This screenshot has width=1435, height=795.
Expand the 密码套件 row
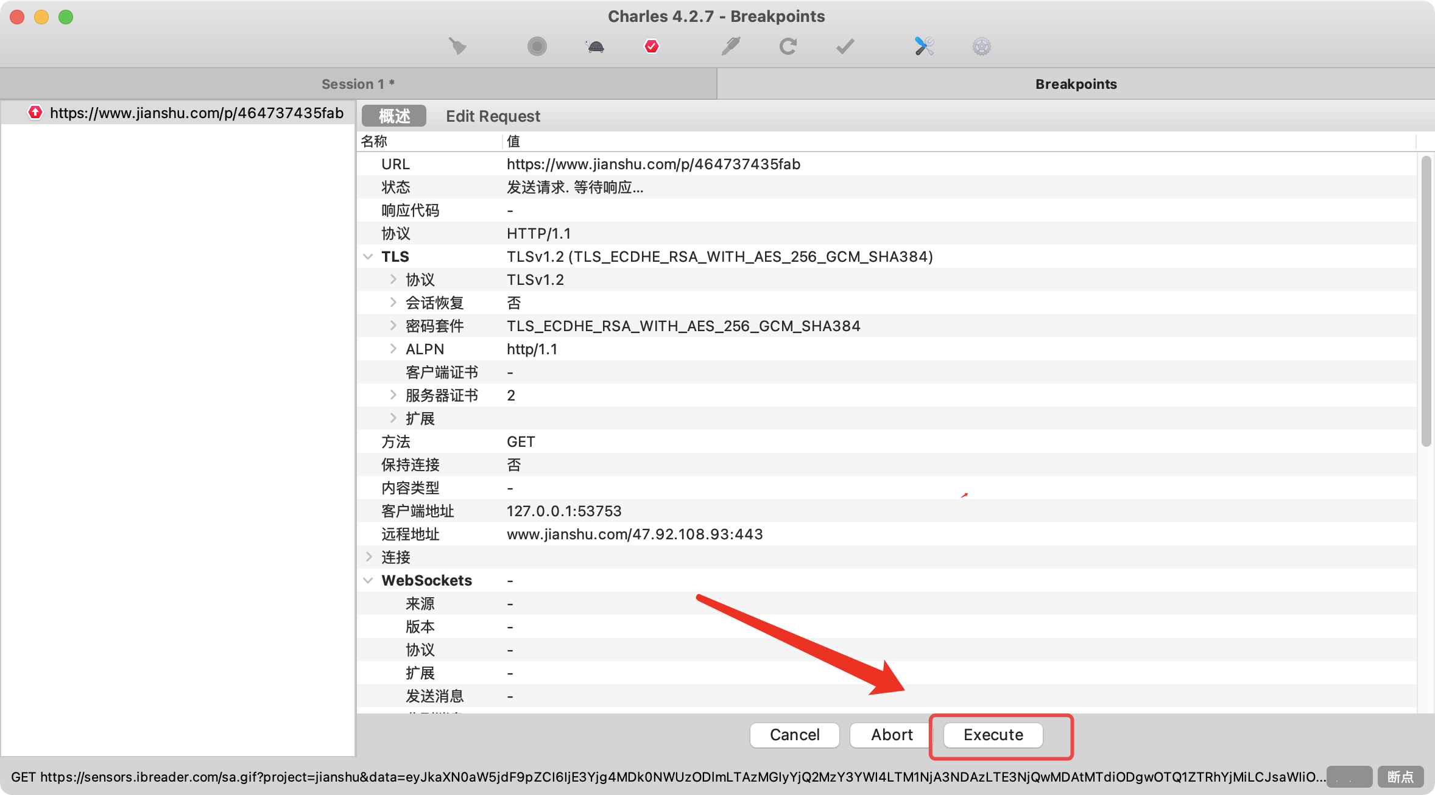pyautogui.click(x=393, y=326)
